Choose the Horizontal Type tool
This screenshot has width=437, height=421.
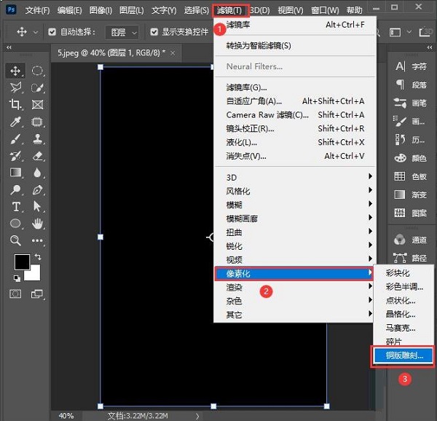pyautogui.click(x=15, y=206)
